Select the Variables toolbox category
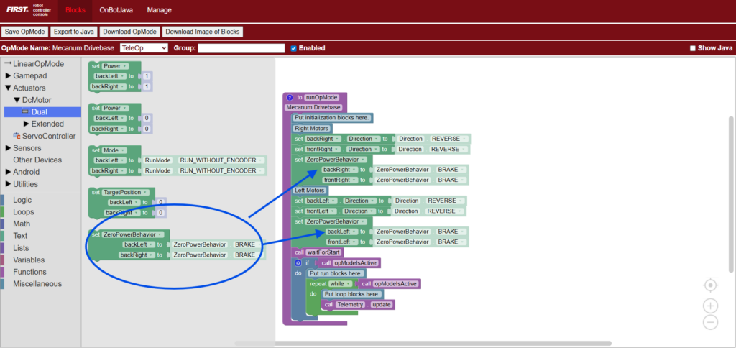Viewport: 736px width, 348px height. (29, 260)
